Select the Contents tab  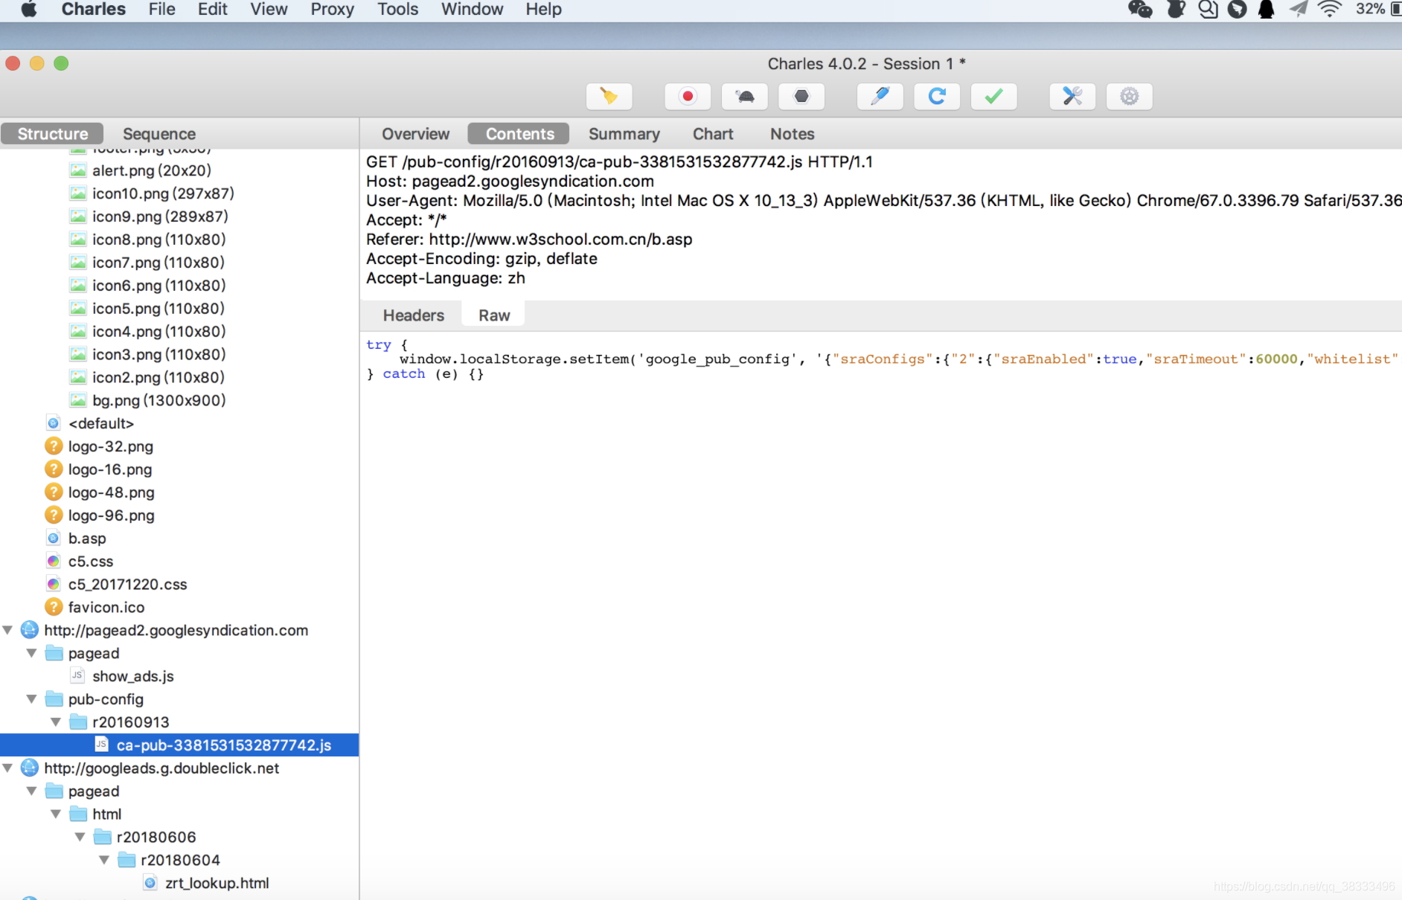point(519,134)
